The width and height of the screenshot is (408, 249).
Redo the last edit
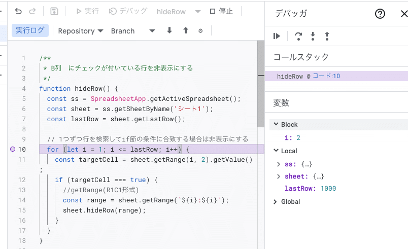pos(32,11)
